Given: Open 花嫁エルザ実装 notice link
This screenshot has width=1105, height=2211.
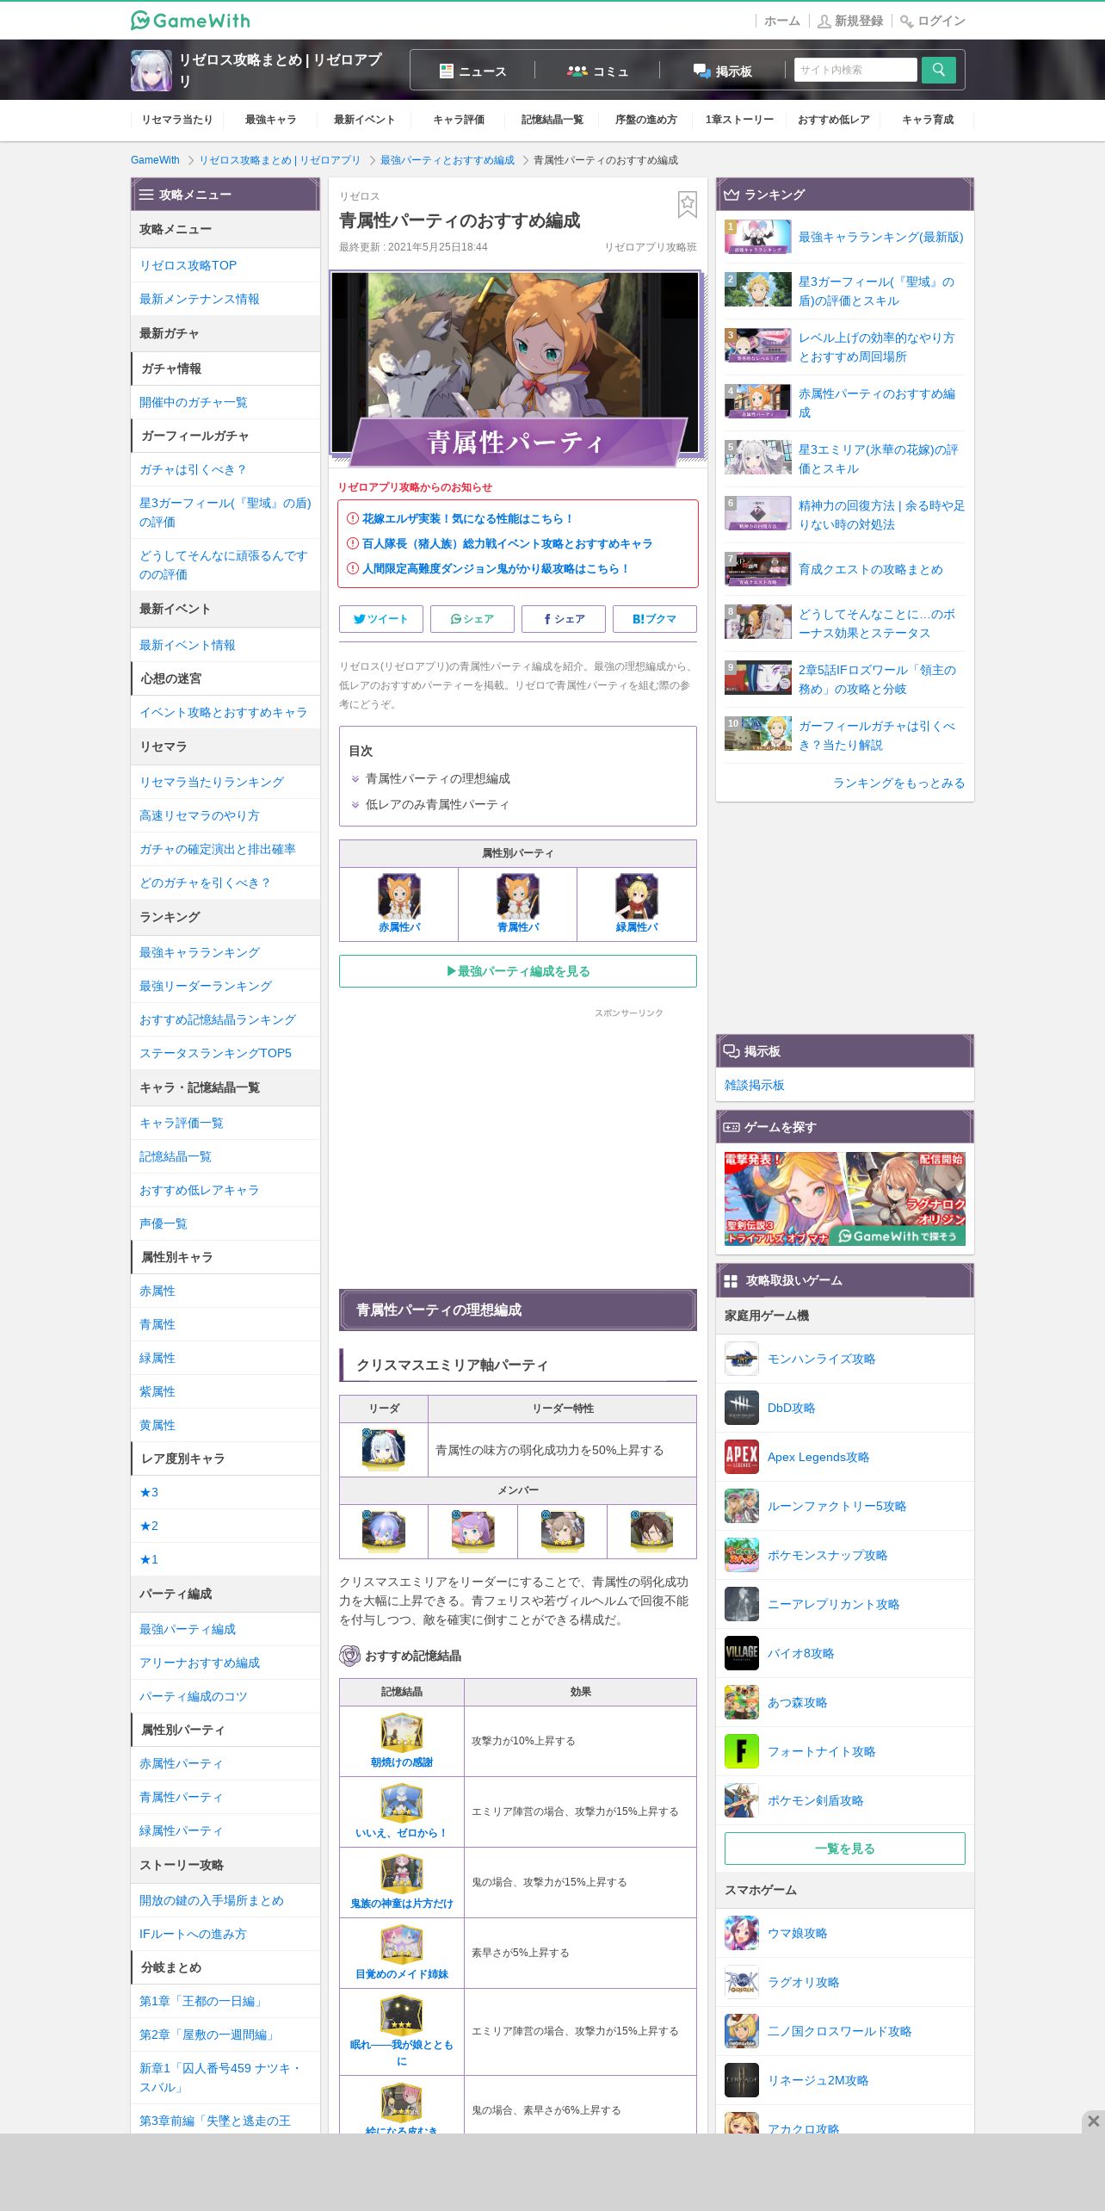Looking at the screenshot, I should 466,518.
